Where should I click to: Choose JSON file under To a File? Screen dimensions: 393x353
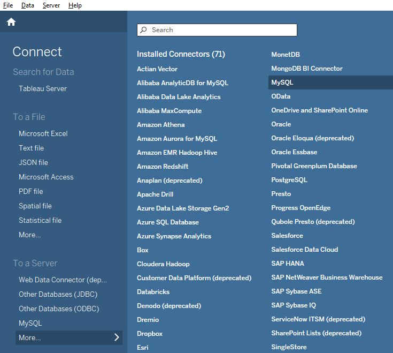click(33, 162)
